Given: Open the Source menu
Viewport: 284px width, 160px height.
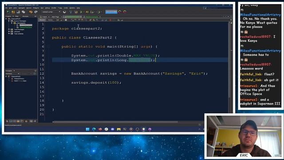Looking at the screenshot, I should [x=29, y=8].
